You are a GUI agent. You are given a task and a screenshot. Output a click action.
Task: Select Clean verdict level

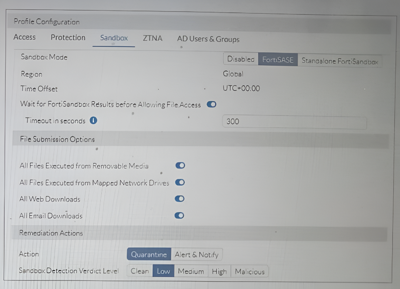pyautogui.click(x=140, y=271)
